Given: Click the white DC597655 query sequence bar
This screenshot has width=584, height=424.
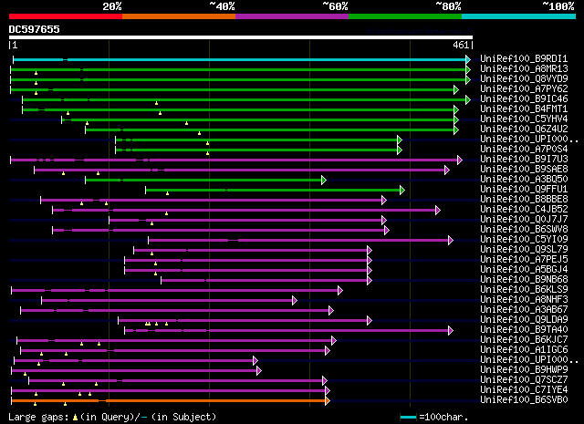Looking at the screenshot, I should click(x=241, y=37).
